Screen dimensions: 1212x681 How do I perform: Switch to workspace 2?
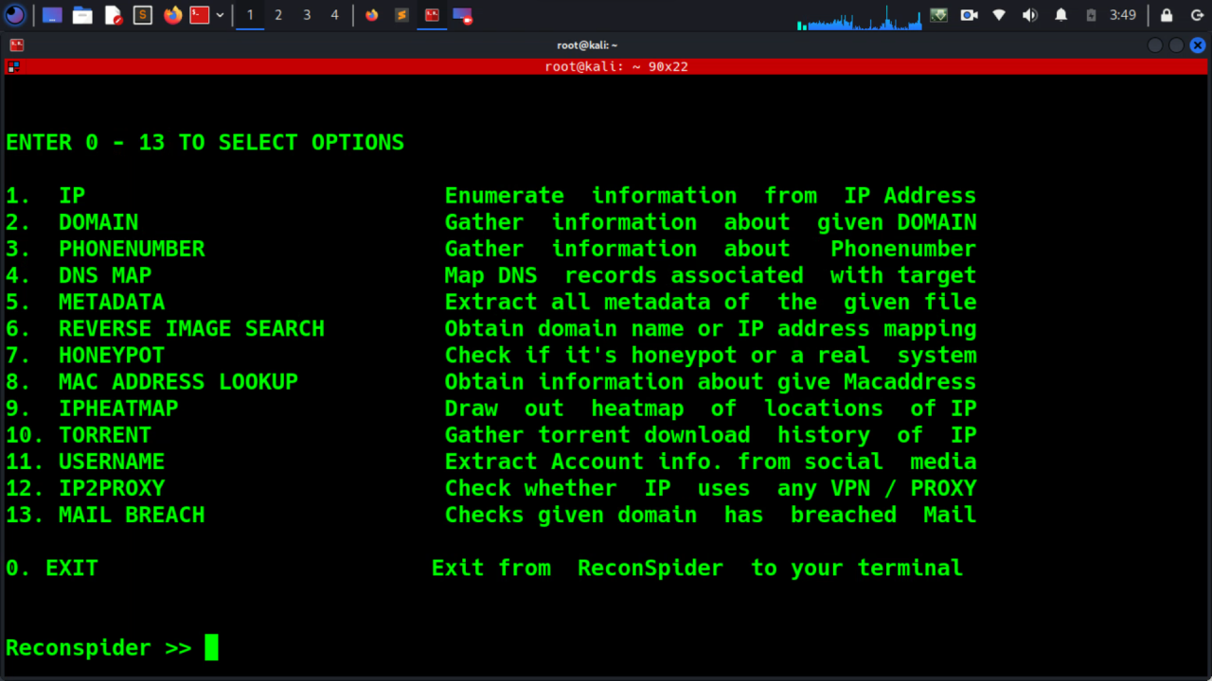tap(277, 14)
